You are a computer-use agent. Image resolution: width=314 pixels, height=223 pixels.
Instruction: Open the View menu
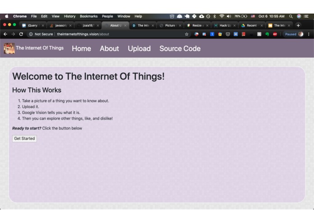56,16
